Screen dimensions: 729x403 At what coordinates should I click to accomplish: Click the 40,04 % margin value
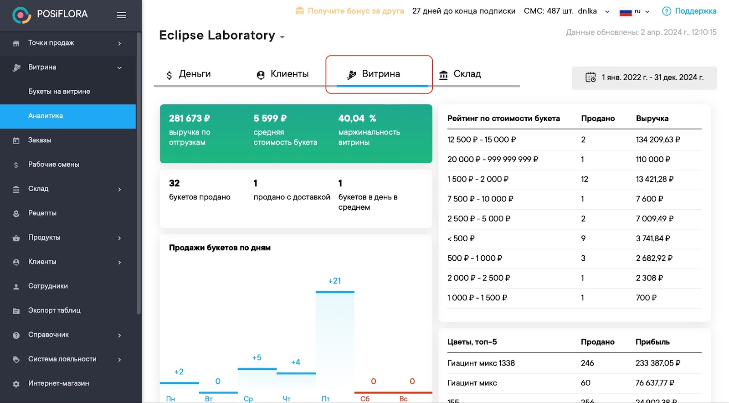(x=357, y=119)
